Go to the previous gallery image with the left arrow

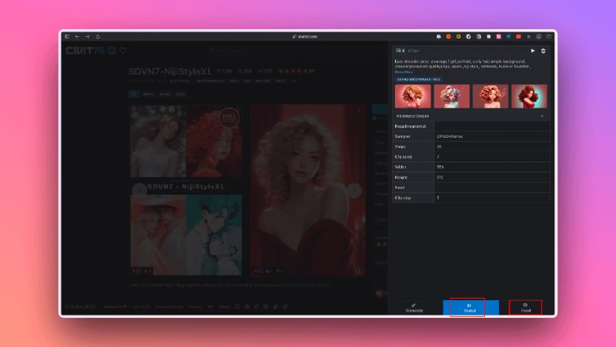pyautogui.click(x=139, y=190)
